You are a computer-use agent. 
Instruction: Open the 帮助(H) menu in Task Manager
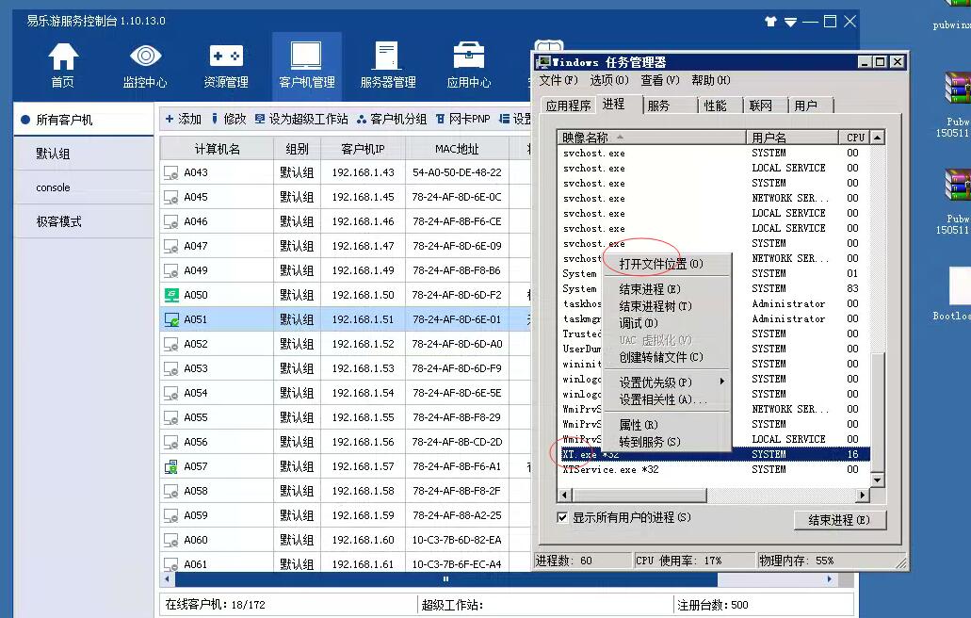tap(711, 80)
